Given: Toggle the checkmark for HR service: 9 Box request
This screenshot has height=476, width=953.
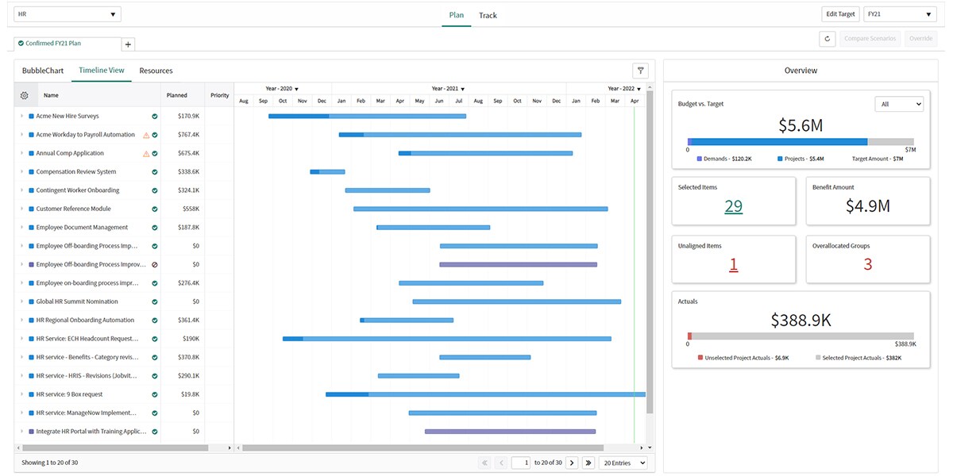Looking at the screenshot, I should pyautogui.click(x=155, y=394).
